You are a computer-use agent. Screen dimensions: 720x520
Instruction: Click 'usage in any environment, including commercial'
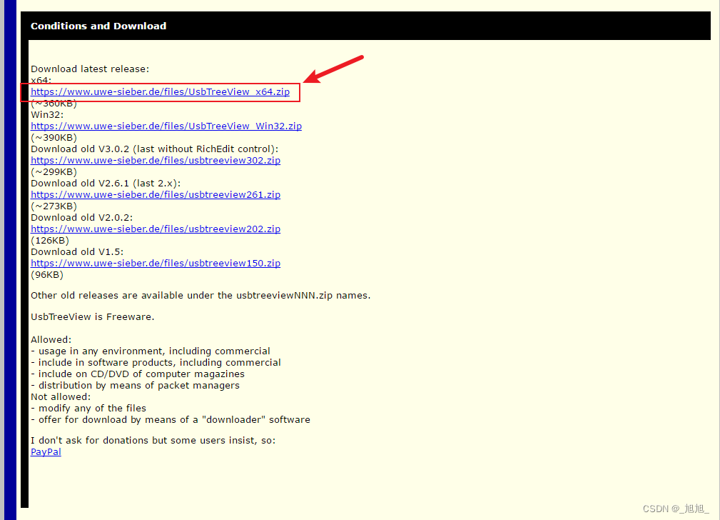click(x=151, y=351)
